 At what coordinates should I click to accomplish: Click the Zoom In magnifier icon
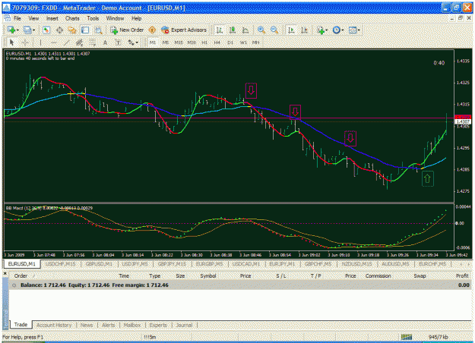coord(261,30)
